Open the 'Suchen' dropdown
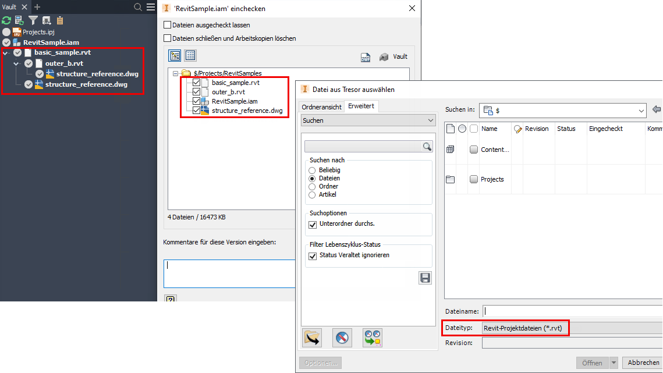This screenshot has height=373, width=663. click(x=368, y=120)
